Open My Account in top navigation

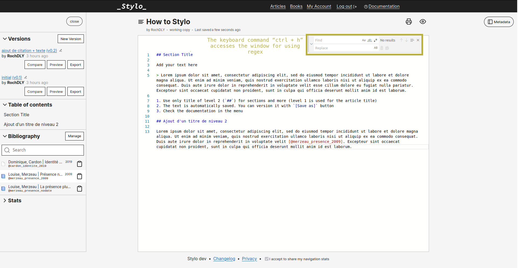pyautogui.click(x=319, y=6)
